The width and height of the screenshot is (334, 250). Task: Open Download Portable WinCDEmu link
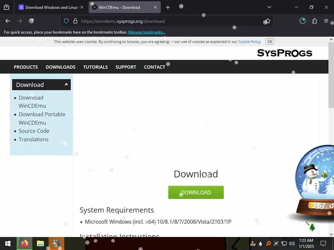point(42,118)
